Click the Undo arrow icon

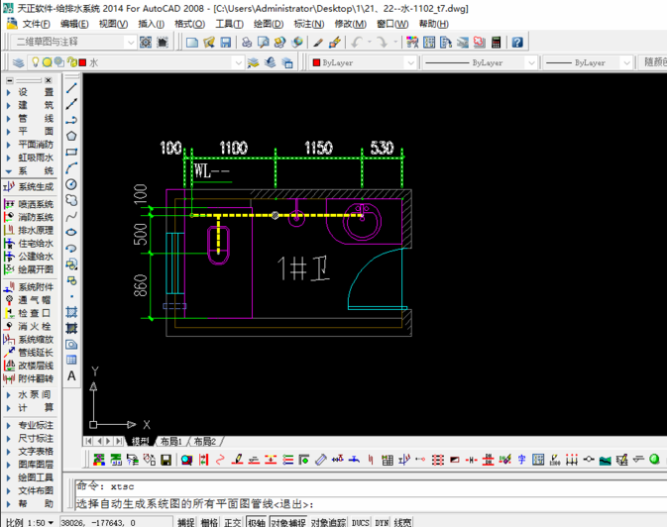(357, 43)
